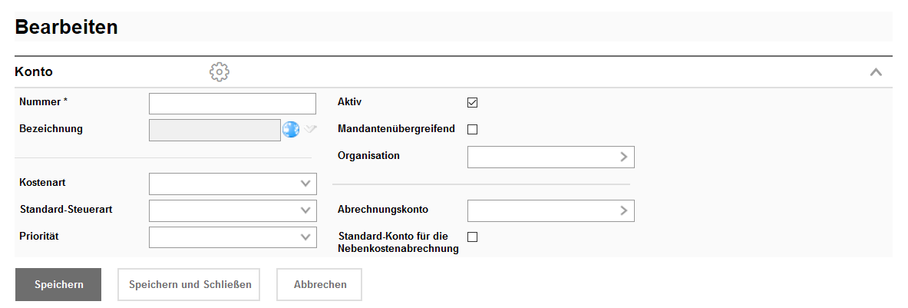Enable the Mandantenübergreifend checkbox
Image resolution: width=908 pixels, height=308 pixels.
point(473,130)
